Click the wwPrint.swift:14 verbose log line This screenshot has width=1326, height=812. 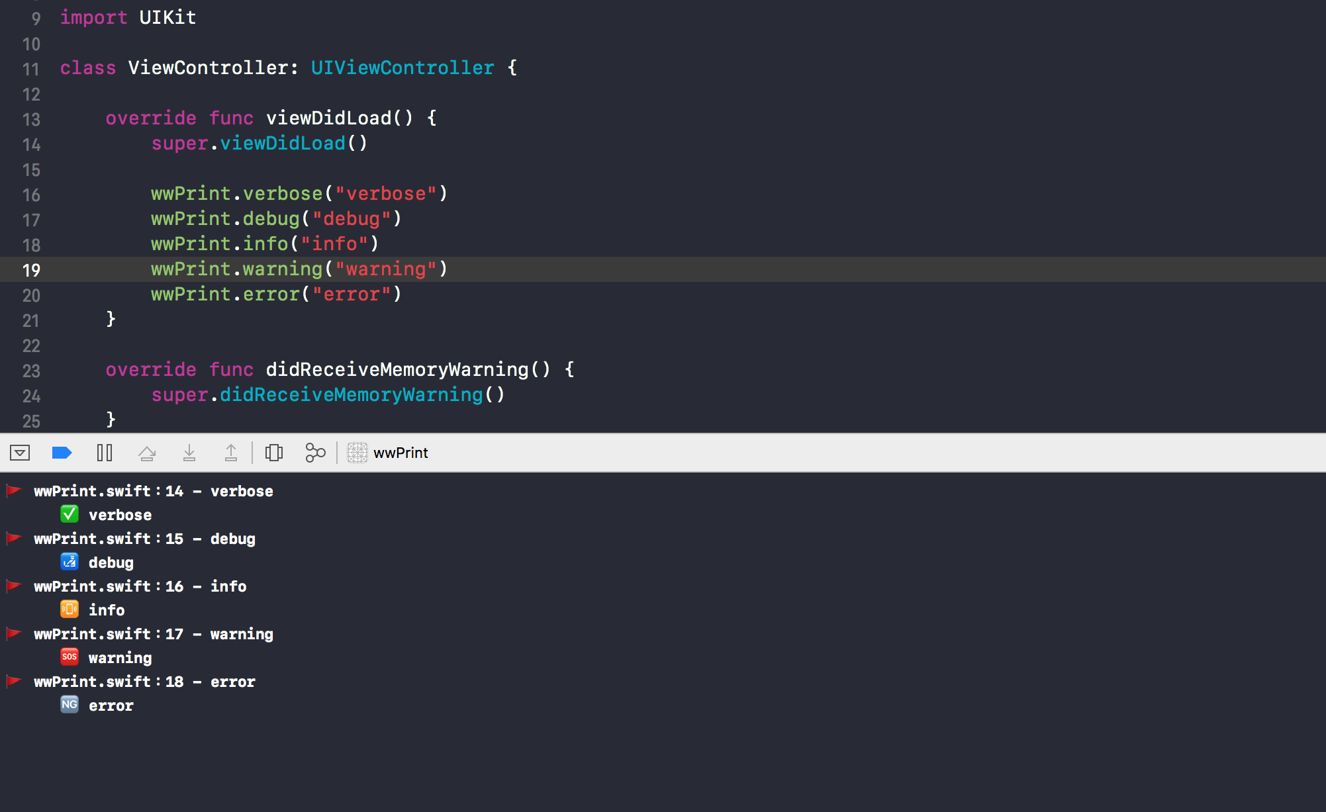(x=154, y=491)
